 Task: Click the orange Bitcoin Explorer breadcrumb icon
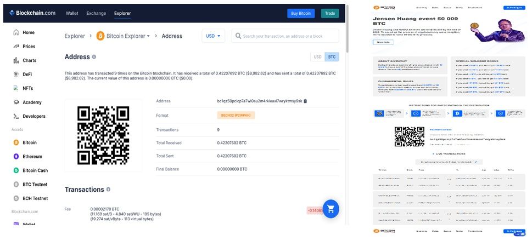pyautogui.click(x=100, y=36)
